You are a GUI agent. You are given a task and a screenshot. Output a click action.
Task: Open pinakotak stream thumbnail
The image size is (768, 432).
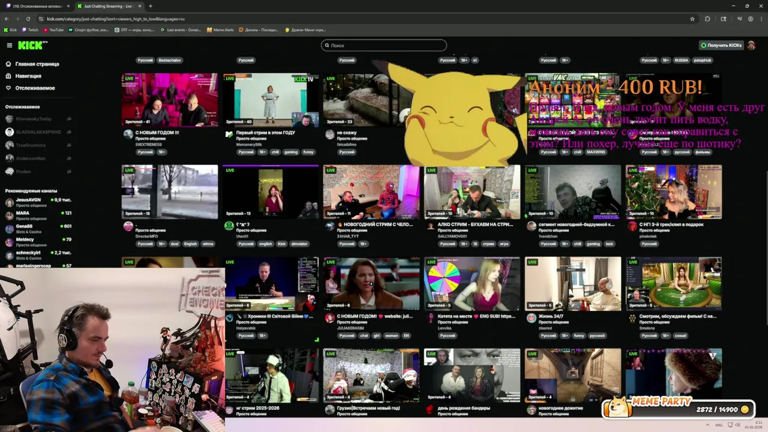click(674, 192)
